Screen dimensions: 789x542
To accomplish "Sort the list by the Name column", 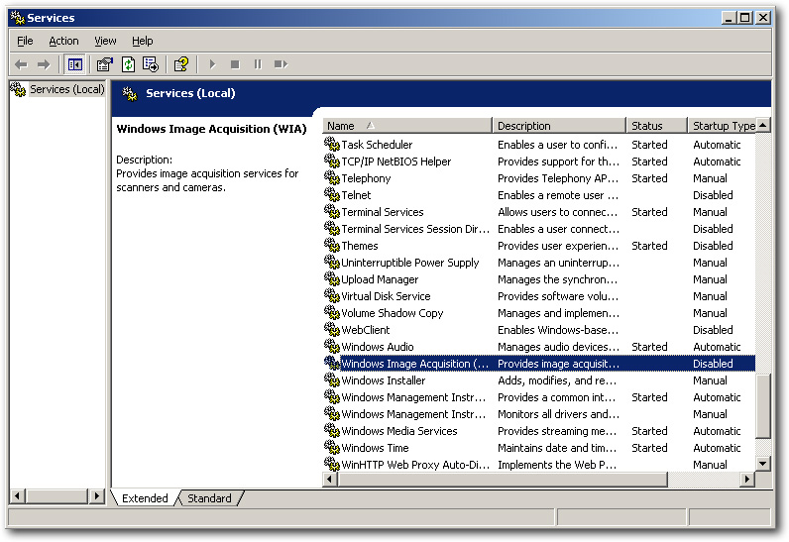I will (406, 126).
